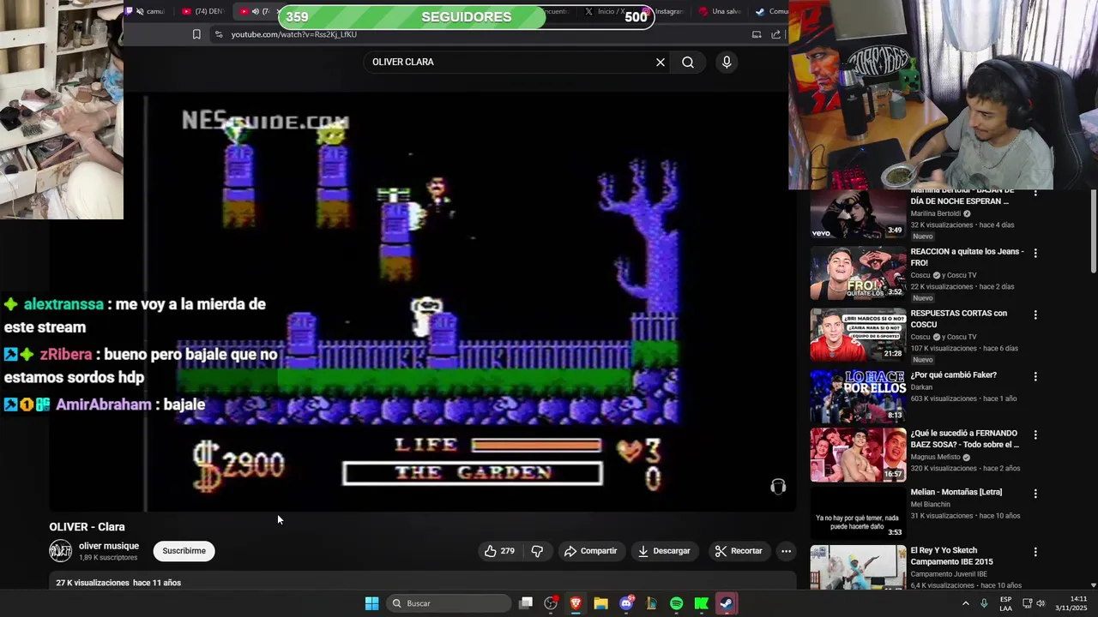Subscribe with the Suscribirme button
Image resolution: width=1098 pixels, height=617 pixels.
pyautogui.click(x=184, y=551)
